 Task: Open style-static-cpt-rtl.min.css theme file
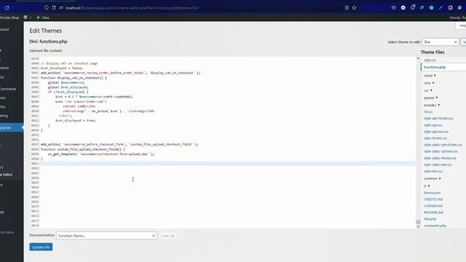[443, 145]
